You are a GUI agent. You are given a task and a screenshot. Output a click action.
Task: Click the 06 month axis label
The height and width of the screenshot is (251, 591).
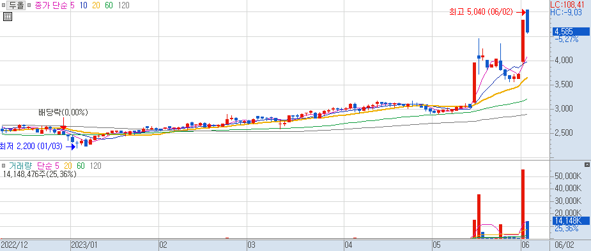525,245
